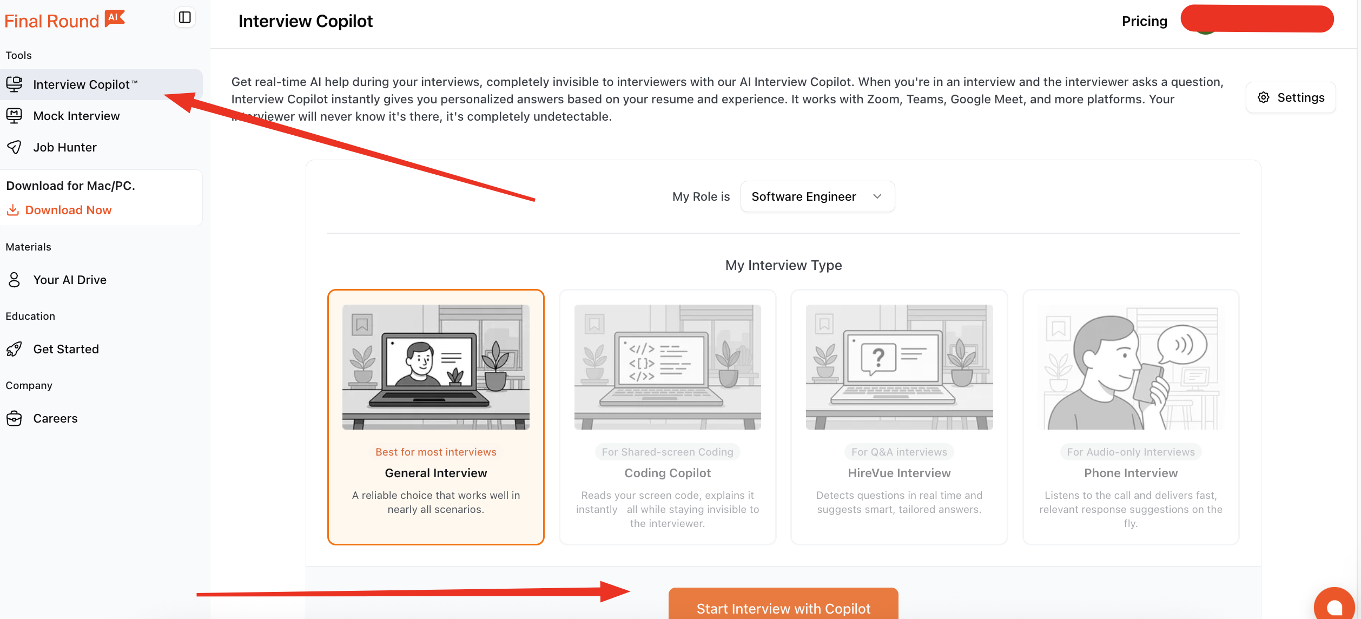
Task: Open the Software Engineer role dropdown
Action: pos(804,196)
